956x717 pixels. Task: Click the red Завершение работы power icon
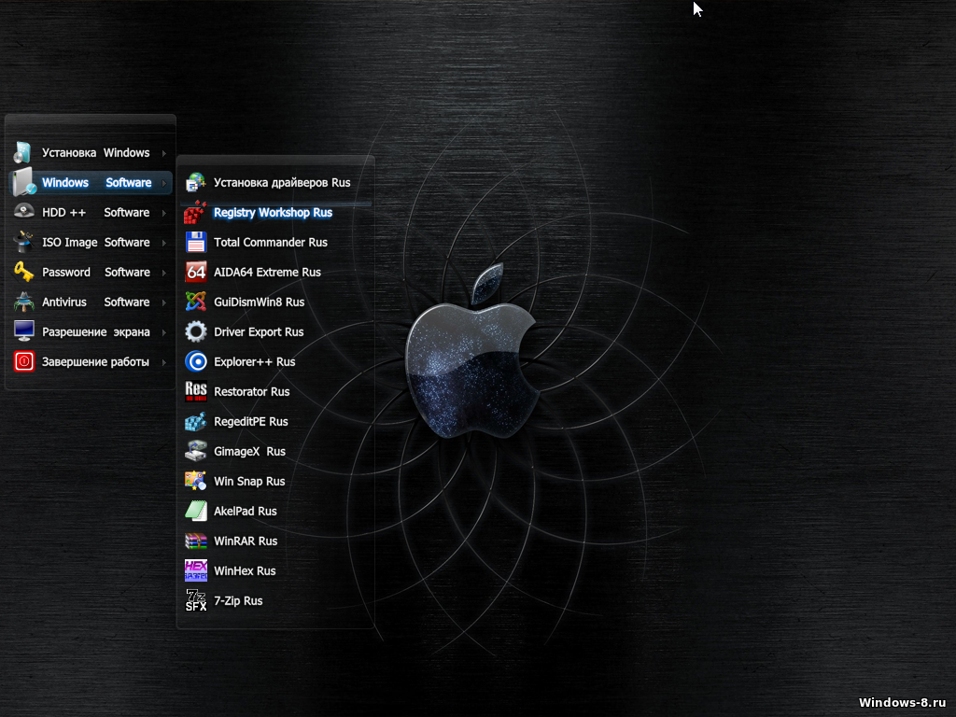pyautogui.click(x=23, y=361)
